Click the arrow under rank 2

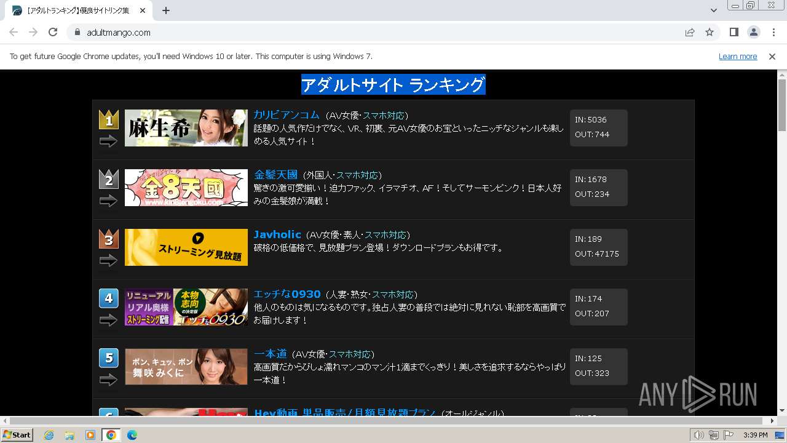(108, 201)
